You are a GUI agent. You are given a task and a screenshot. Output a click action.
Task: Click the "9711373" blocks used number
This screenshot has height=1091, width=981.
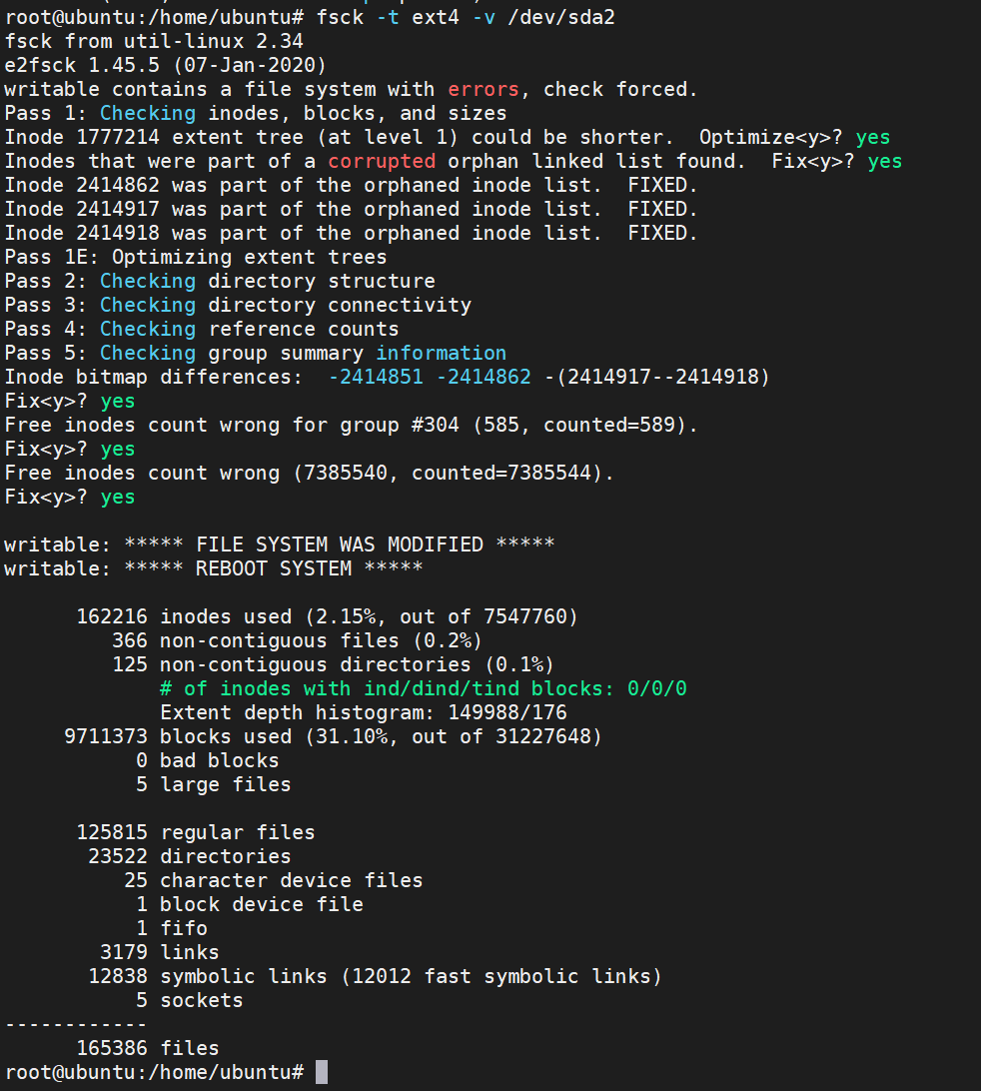106,736
